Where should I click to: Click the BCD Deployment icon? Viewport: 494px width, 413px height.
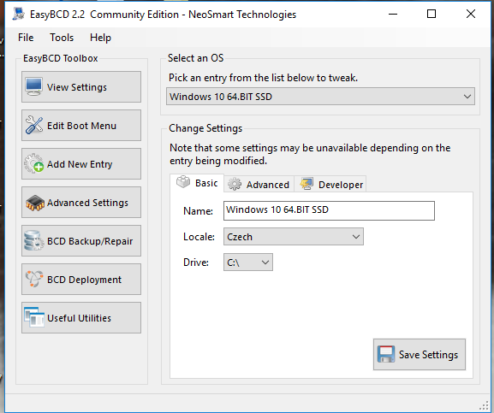[34, 279]
